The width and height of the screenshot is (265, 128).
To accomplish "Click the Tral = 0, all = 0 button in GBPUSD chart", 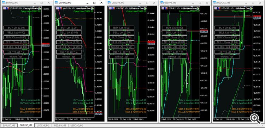I will click(69, 52).
